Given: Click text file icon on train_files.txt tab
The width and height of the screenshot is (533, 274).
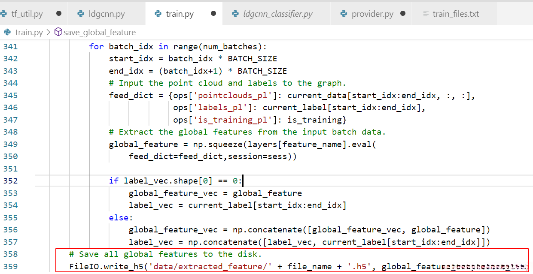Looking at the screenshot, I should point(426,14).
